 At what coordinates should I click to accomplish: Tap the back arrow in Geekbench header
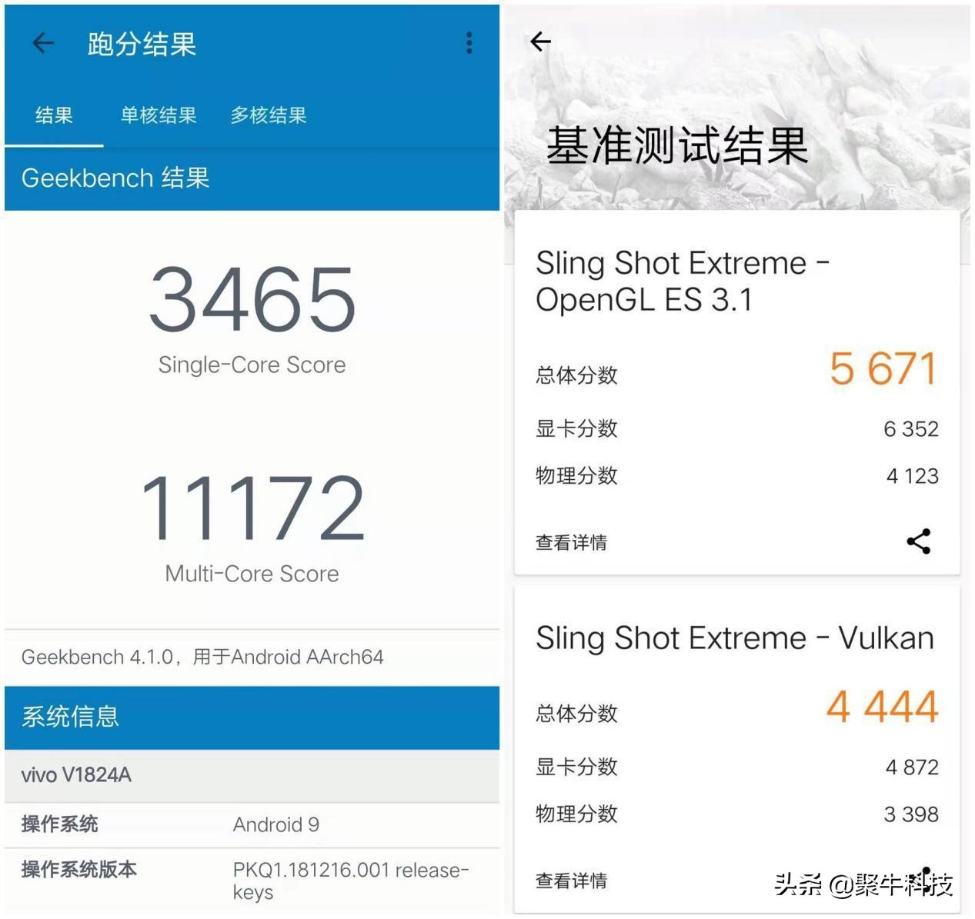pos(43,43)
